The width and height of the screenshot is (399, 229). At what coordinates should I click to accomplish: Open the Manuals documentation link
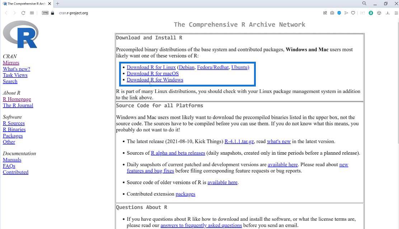pos(12,160)
